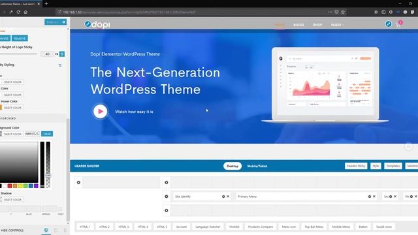
Task: Click inside the color saturation picker area
Action: click(x=19, y=162)
